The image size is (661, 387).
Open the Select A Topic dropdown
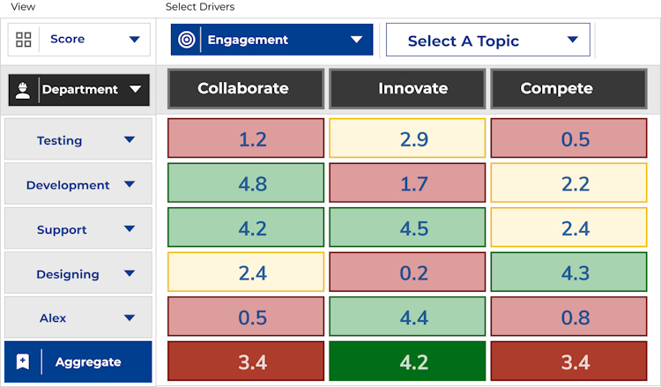point(573,40)
